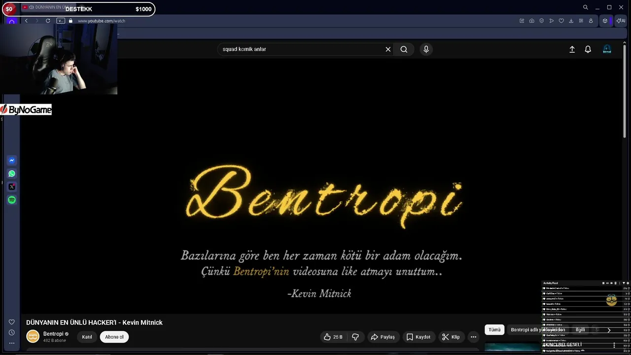Open the extensions cube icon
The height and width of the screenshot is (355, 631).
click(605, 21)
